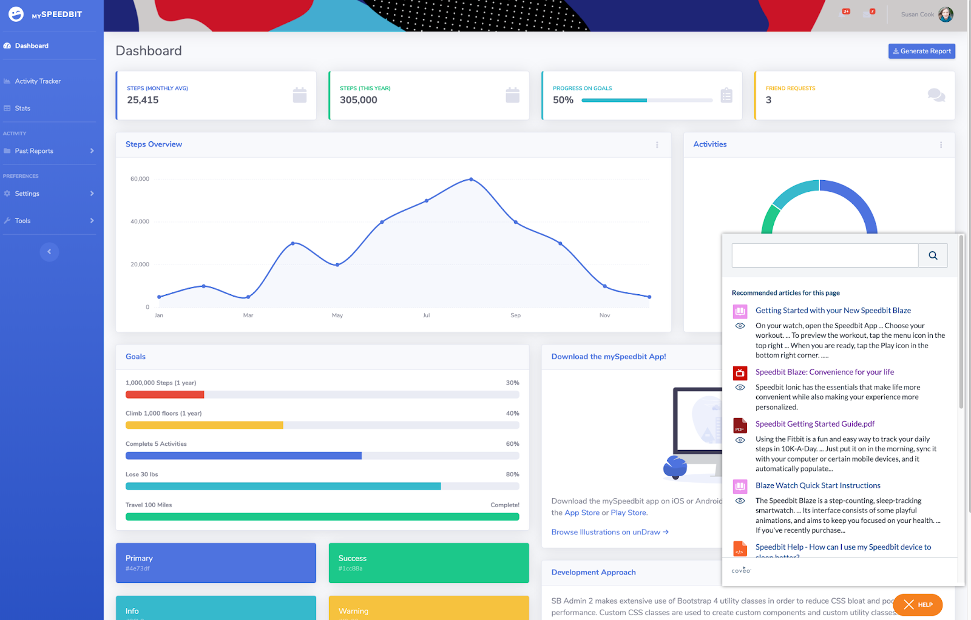Viewport: 971px width, 620px height.
Task: Click calendar icon on Steps This Year card
Action: (x=513, y=95)
